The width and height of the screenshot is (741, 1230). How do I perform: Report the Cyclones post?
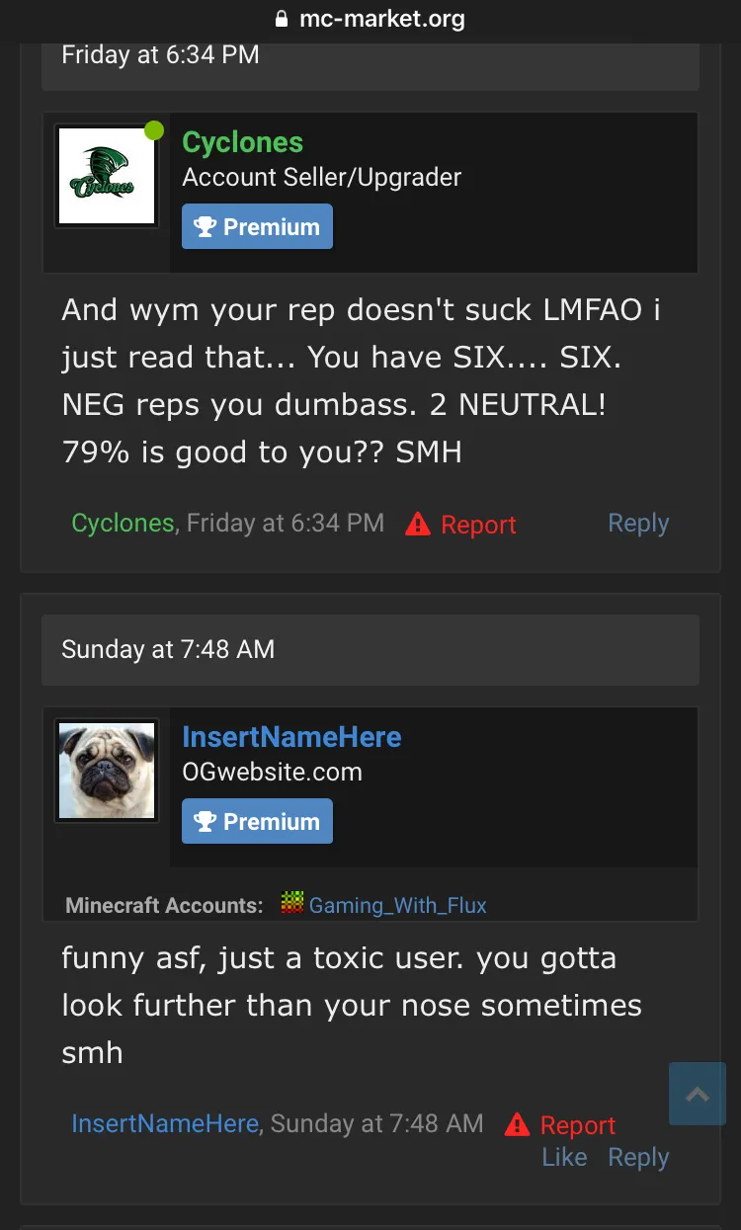pos(478,525)
